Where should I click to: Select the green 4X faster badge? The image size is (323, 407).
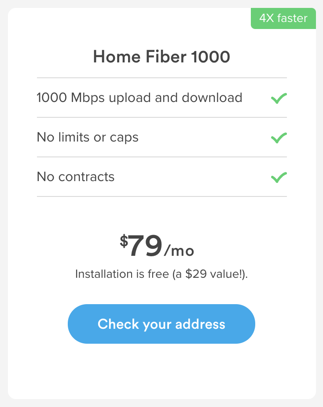283,18
